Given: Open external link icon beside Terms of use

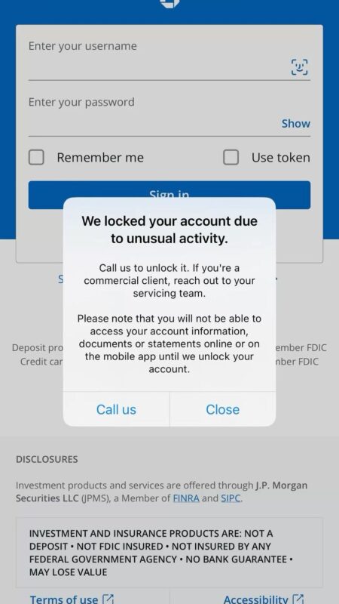Looking at the screenshot, I should 108,599.
